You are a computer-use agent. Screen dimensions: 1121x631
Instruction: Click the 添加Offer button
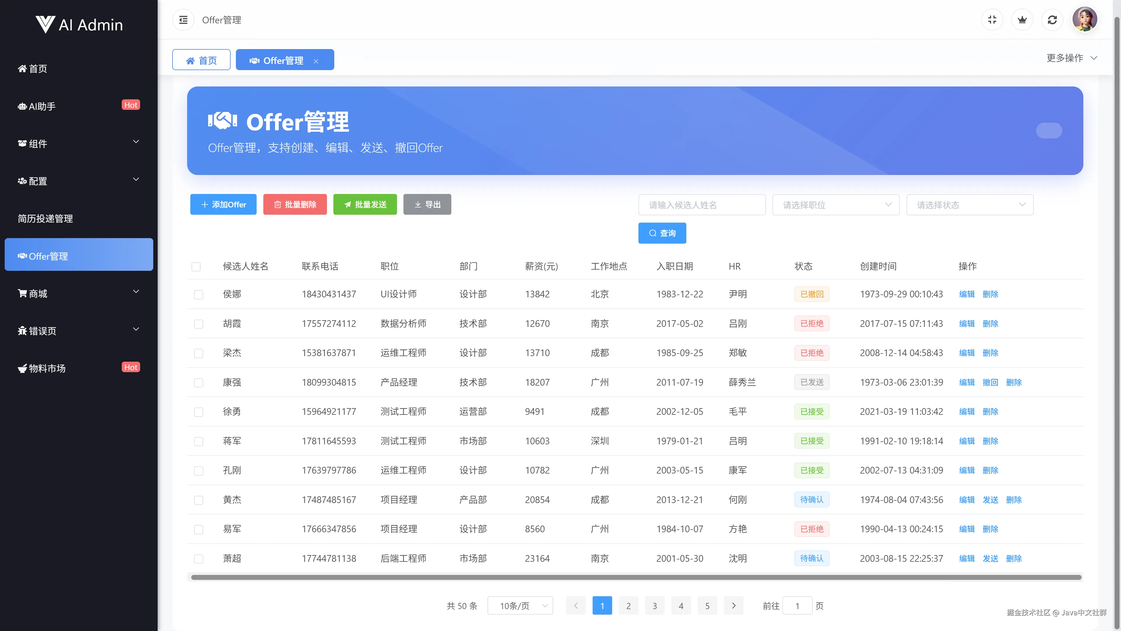tap(223, 205)
